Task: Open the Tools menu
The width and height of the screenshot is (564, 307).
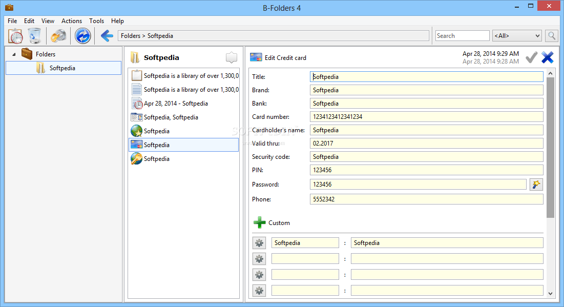Action: pyautogui.click(x=96, y=21)
